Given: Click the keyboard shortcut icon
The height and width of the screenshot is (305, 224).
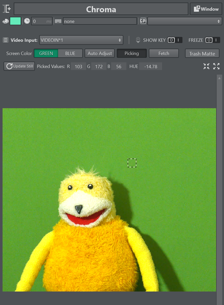Looking at the screenshot, I should (58, 21).
